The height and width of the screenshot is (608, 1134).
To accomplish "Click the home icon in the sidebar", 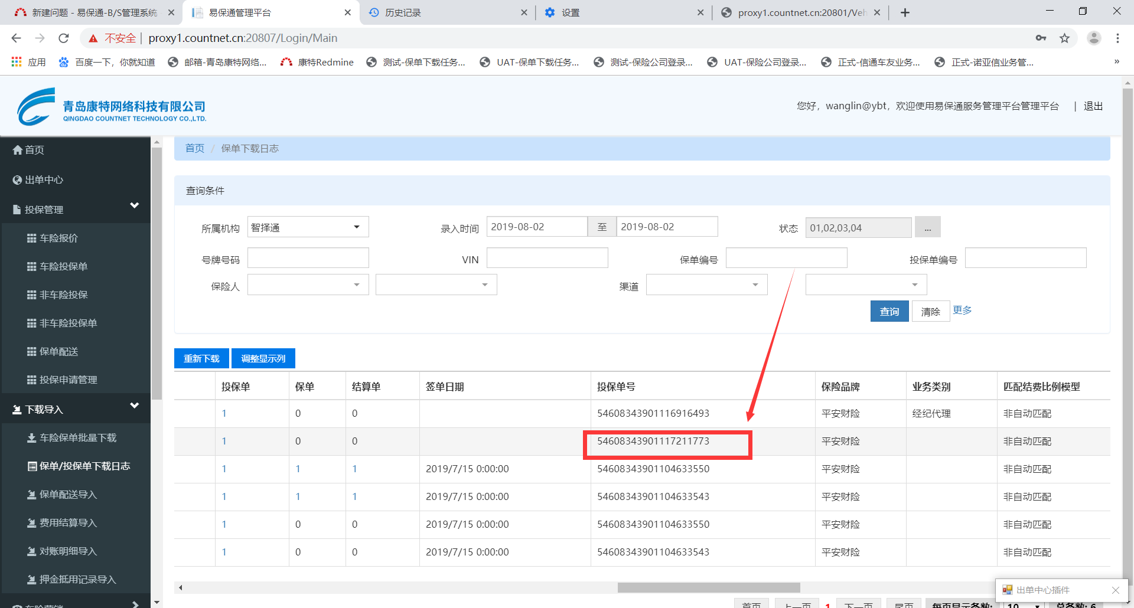I will tap(18, 150).
